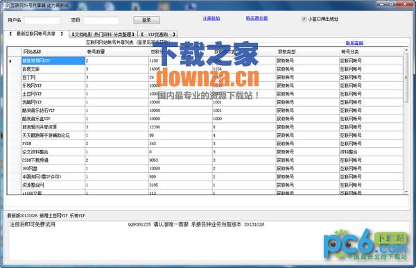Focus the 密码 password input field
The height and width of the screenshot is (268, 416).
101,20
